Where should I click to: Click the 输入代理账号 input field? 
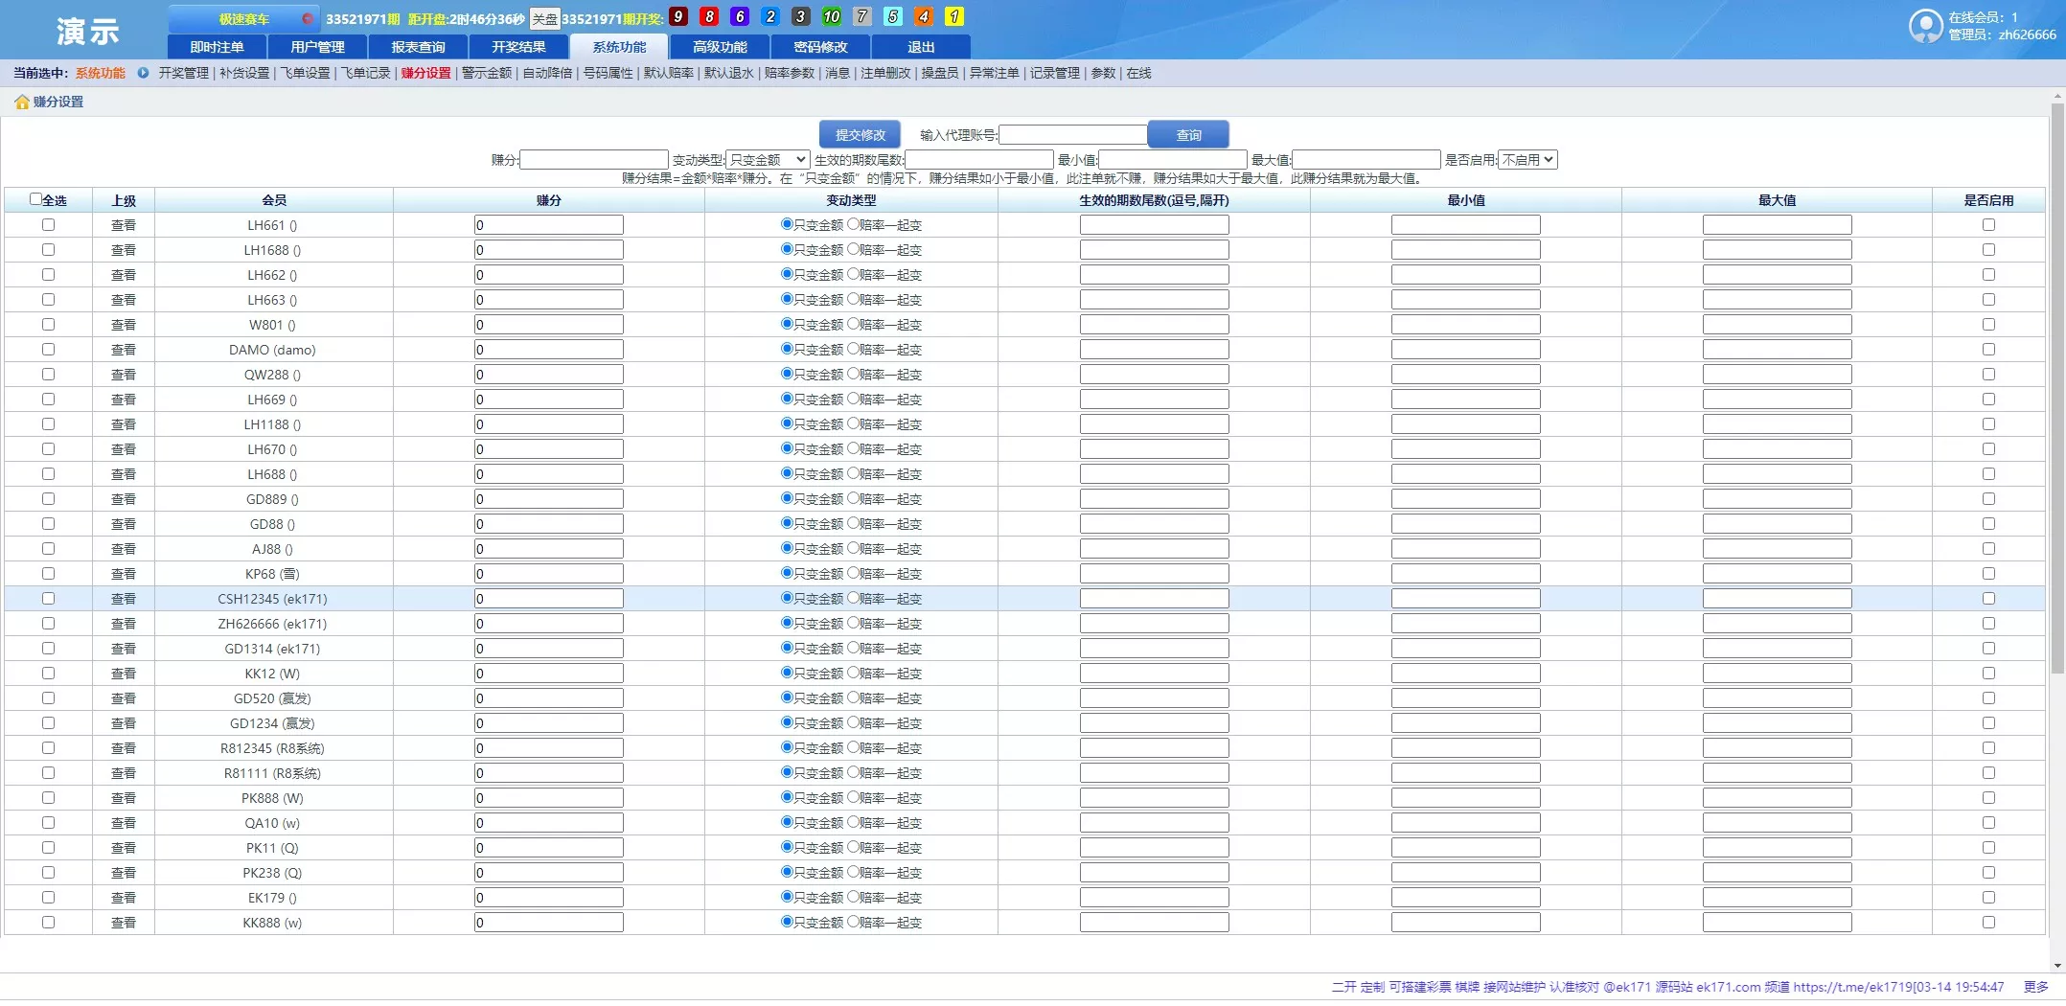pos(1072,135)
